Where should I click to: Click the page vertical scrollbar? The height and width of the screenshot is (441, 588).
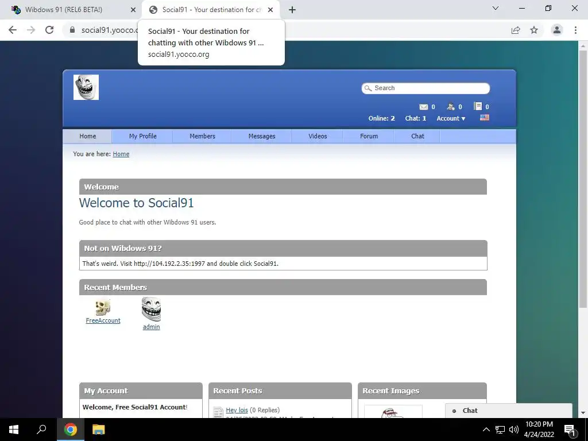pyautogui.click(x=582, y=179)
